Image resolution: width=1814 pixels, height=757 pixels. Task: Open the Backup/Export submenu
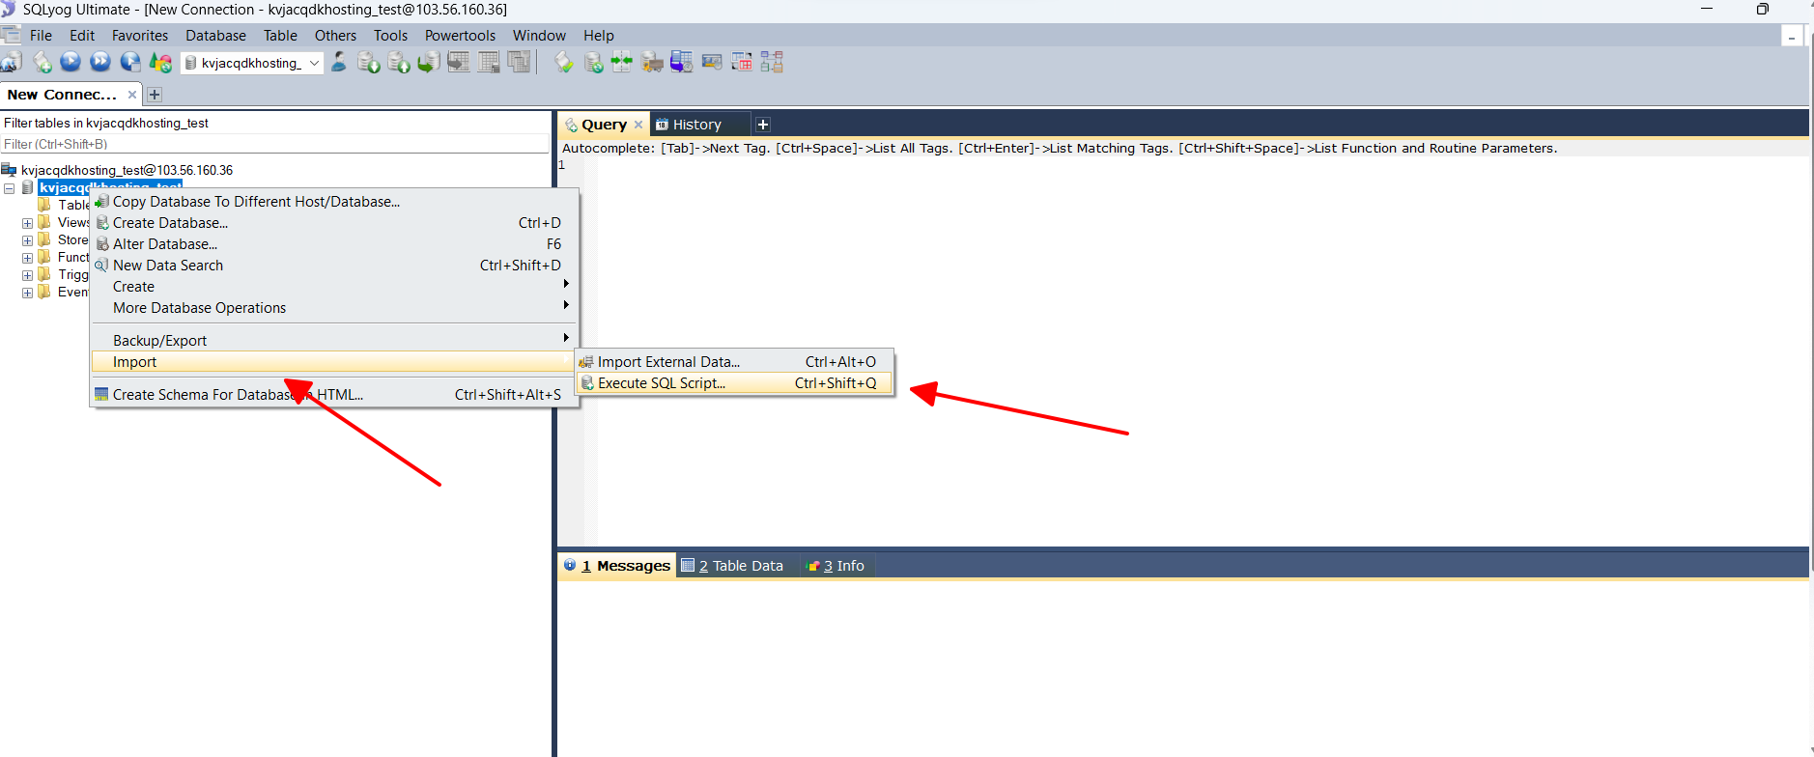coord(334,341)
